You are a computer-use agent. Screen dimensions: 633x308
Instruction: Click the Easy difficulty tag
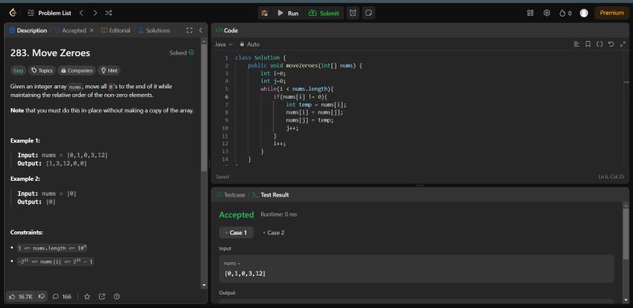[18, 70]
